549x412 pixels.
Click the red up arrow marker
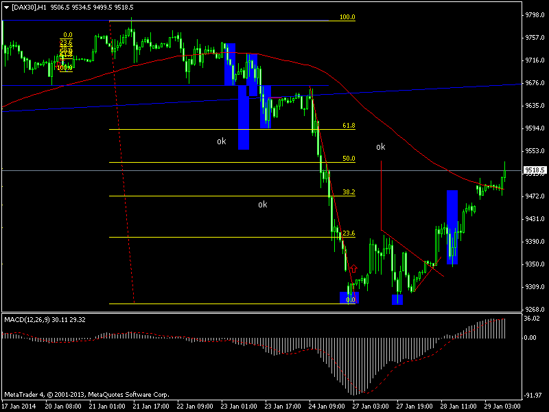[353, 267]
